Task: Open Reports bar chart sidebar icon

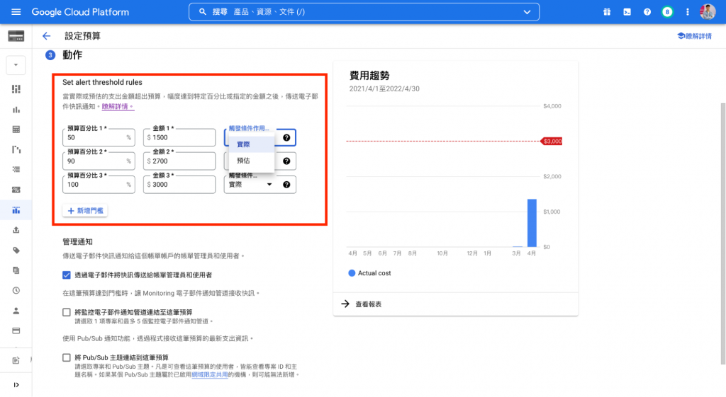Action: tap(16, 110)
